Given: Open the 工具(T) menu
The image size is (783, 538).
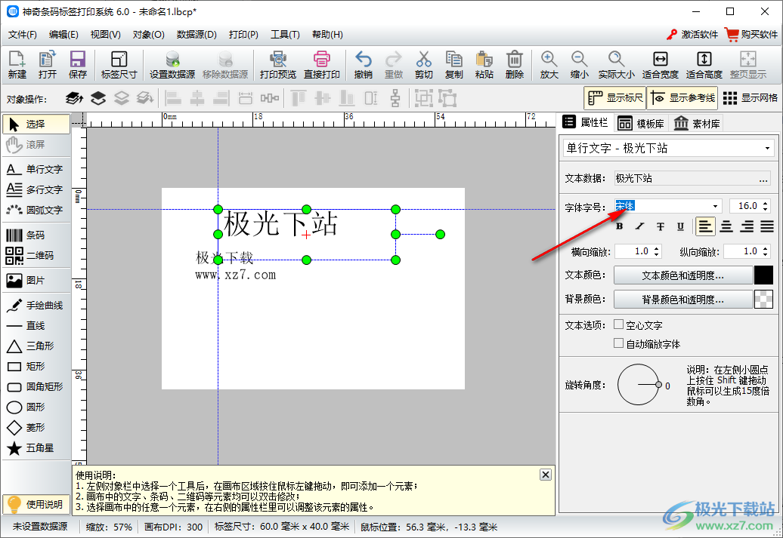Looking at the screenshot, I should pos(285,35).
